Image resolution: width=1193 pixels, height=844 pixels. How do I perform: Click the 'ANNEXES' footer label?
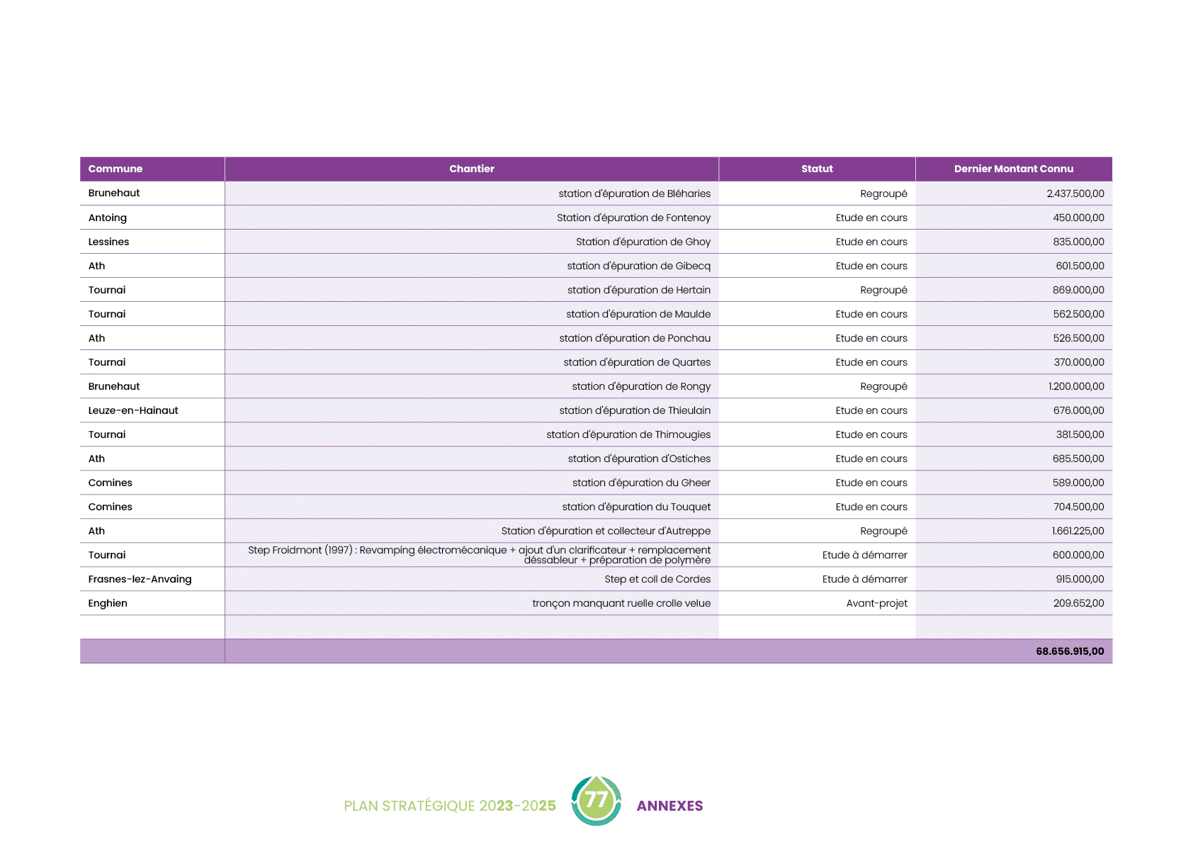pos(669,806)
